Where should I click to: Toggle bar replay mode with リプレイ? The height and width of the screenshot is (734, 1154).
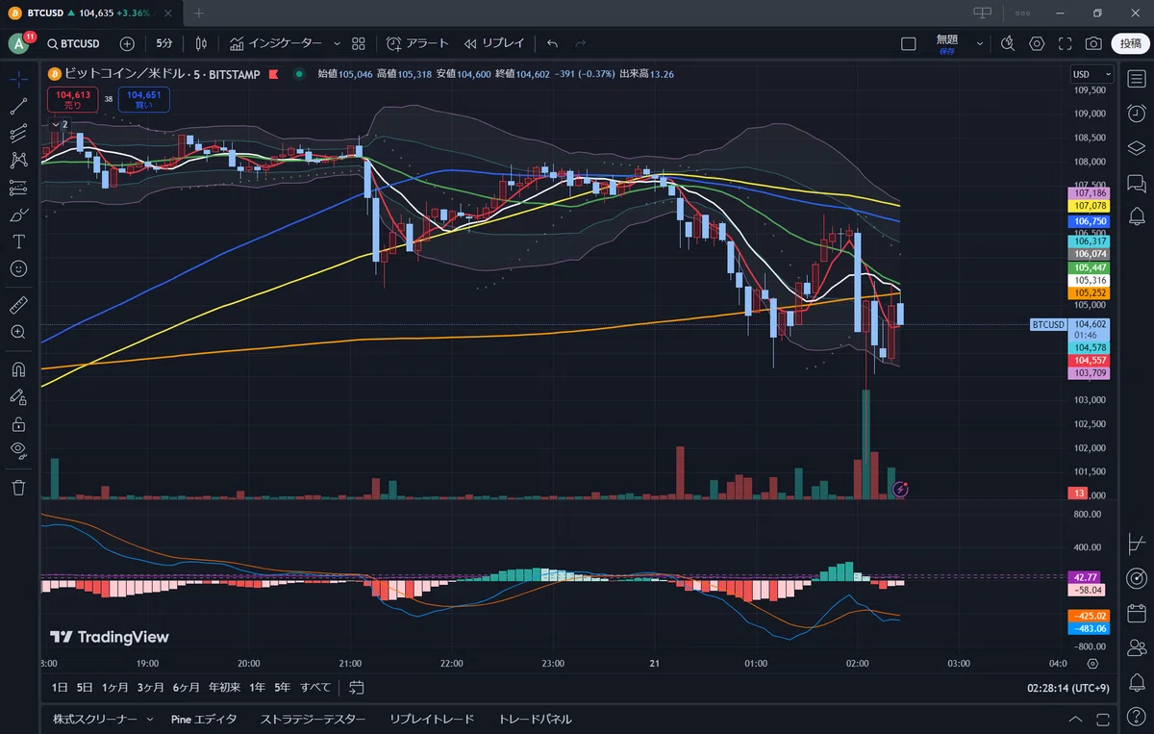click(494, 43)
